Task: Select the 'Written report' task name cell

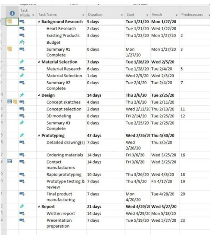Action: pos(61,214)
